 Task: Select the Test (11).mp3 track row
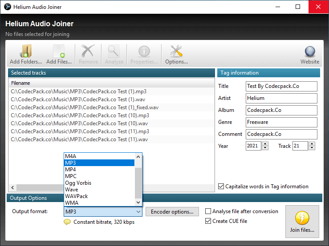click(111, 131)
